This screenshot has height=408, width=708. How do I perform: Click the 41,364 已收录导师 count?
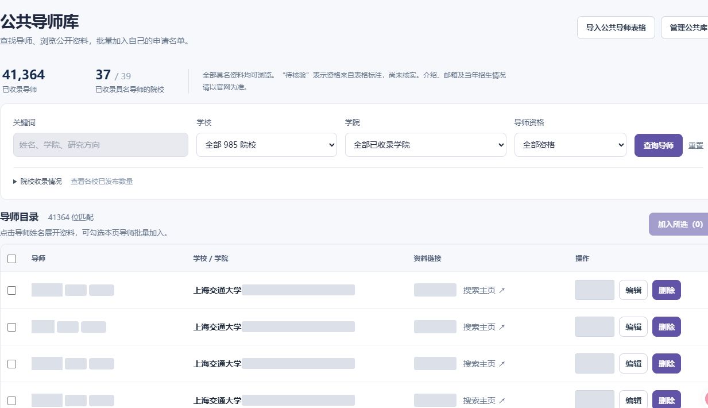pos(24,80)
